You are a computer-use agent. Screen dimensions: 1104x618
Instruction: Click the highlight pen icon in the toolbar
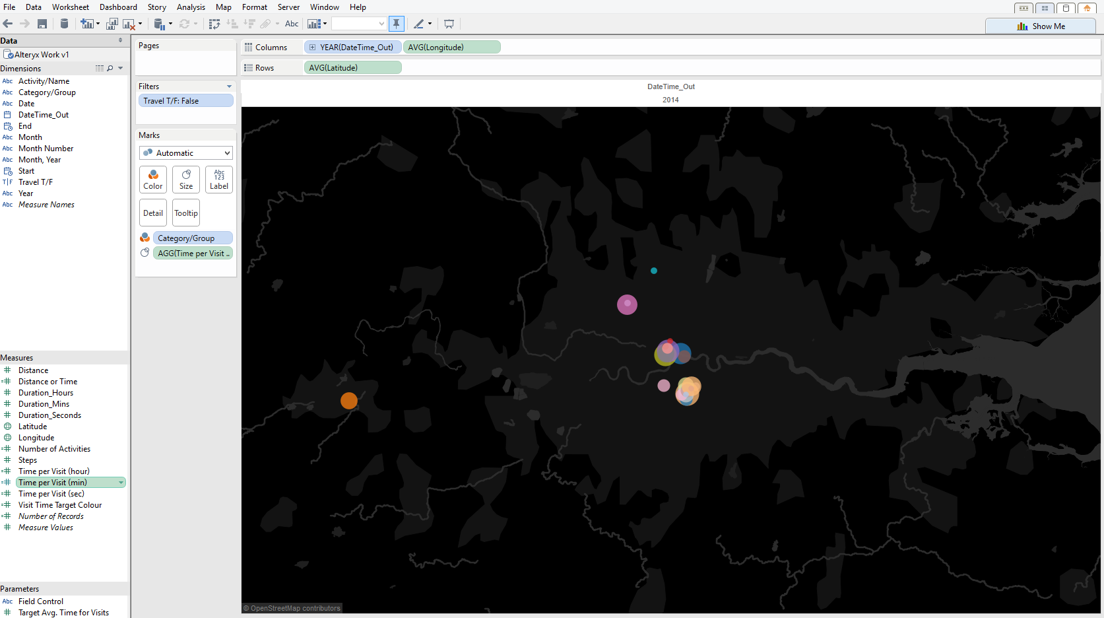(418, 24)
